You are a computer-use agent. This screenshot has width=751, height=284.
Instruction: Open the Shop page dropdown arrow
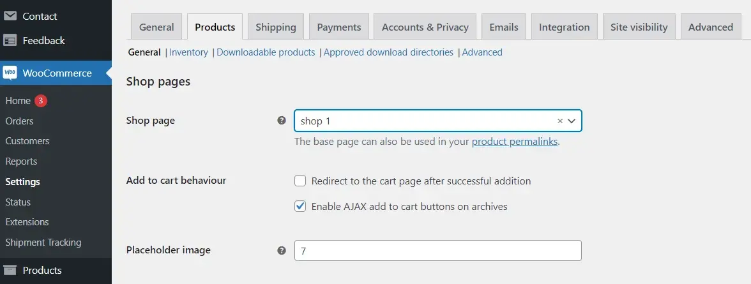coord(572,121)
